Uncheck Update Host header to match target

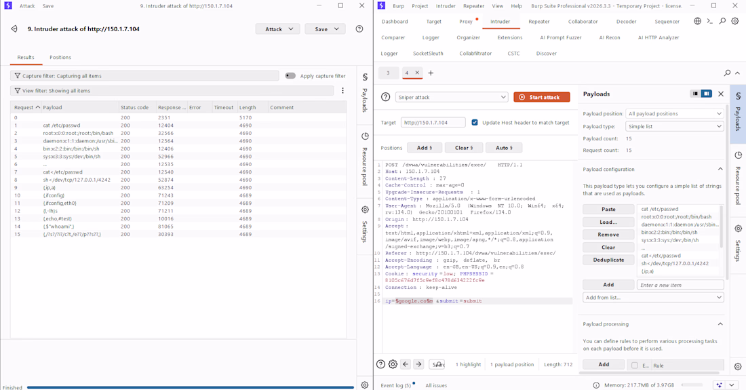point(474,122)
